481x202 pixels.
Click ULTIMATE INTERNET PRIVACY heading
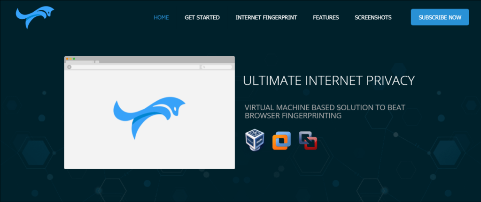(329, 81)
